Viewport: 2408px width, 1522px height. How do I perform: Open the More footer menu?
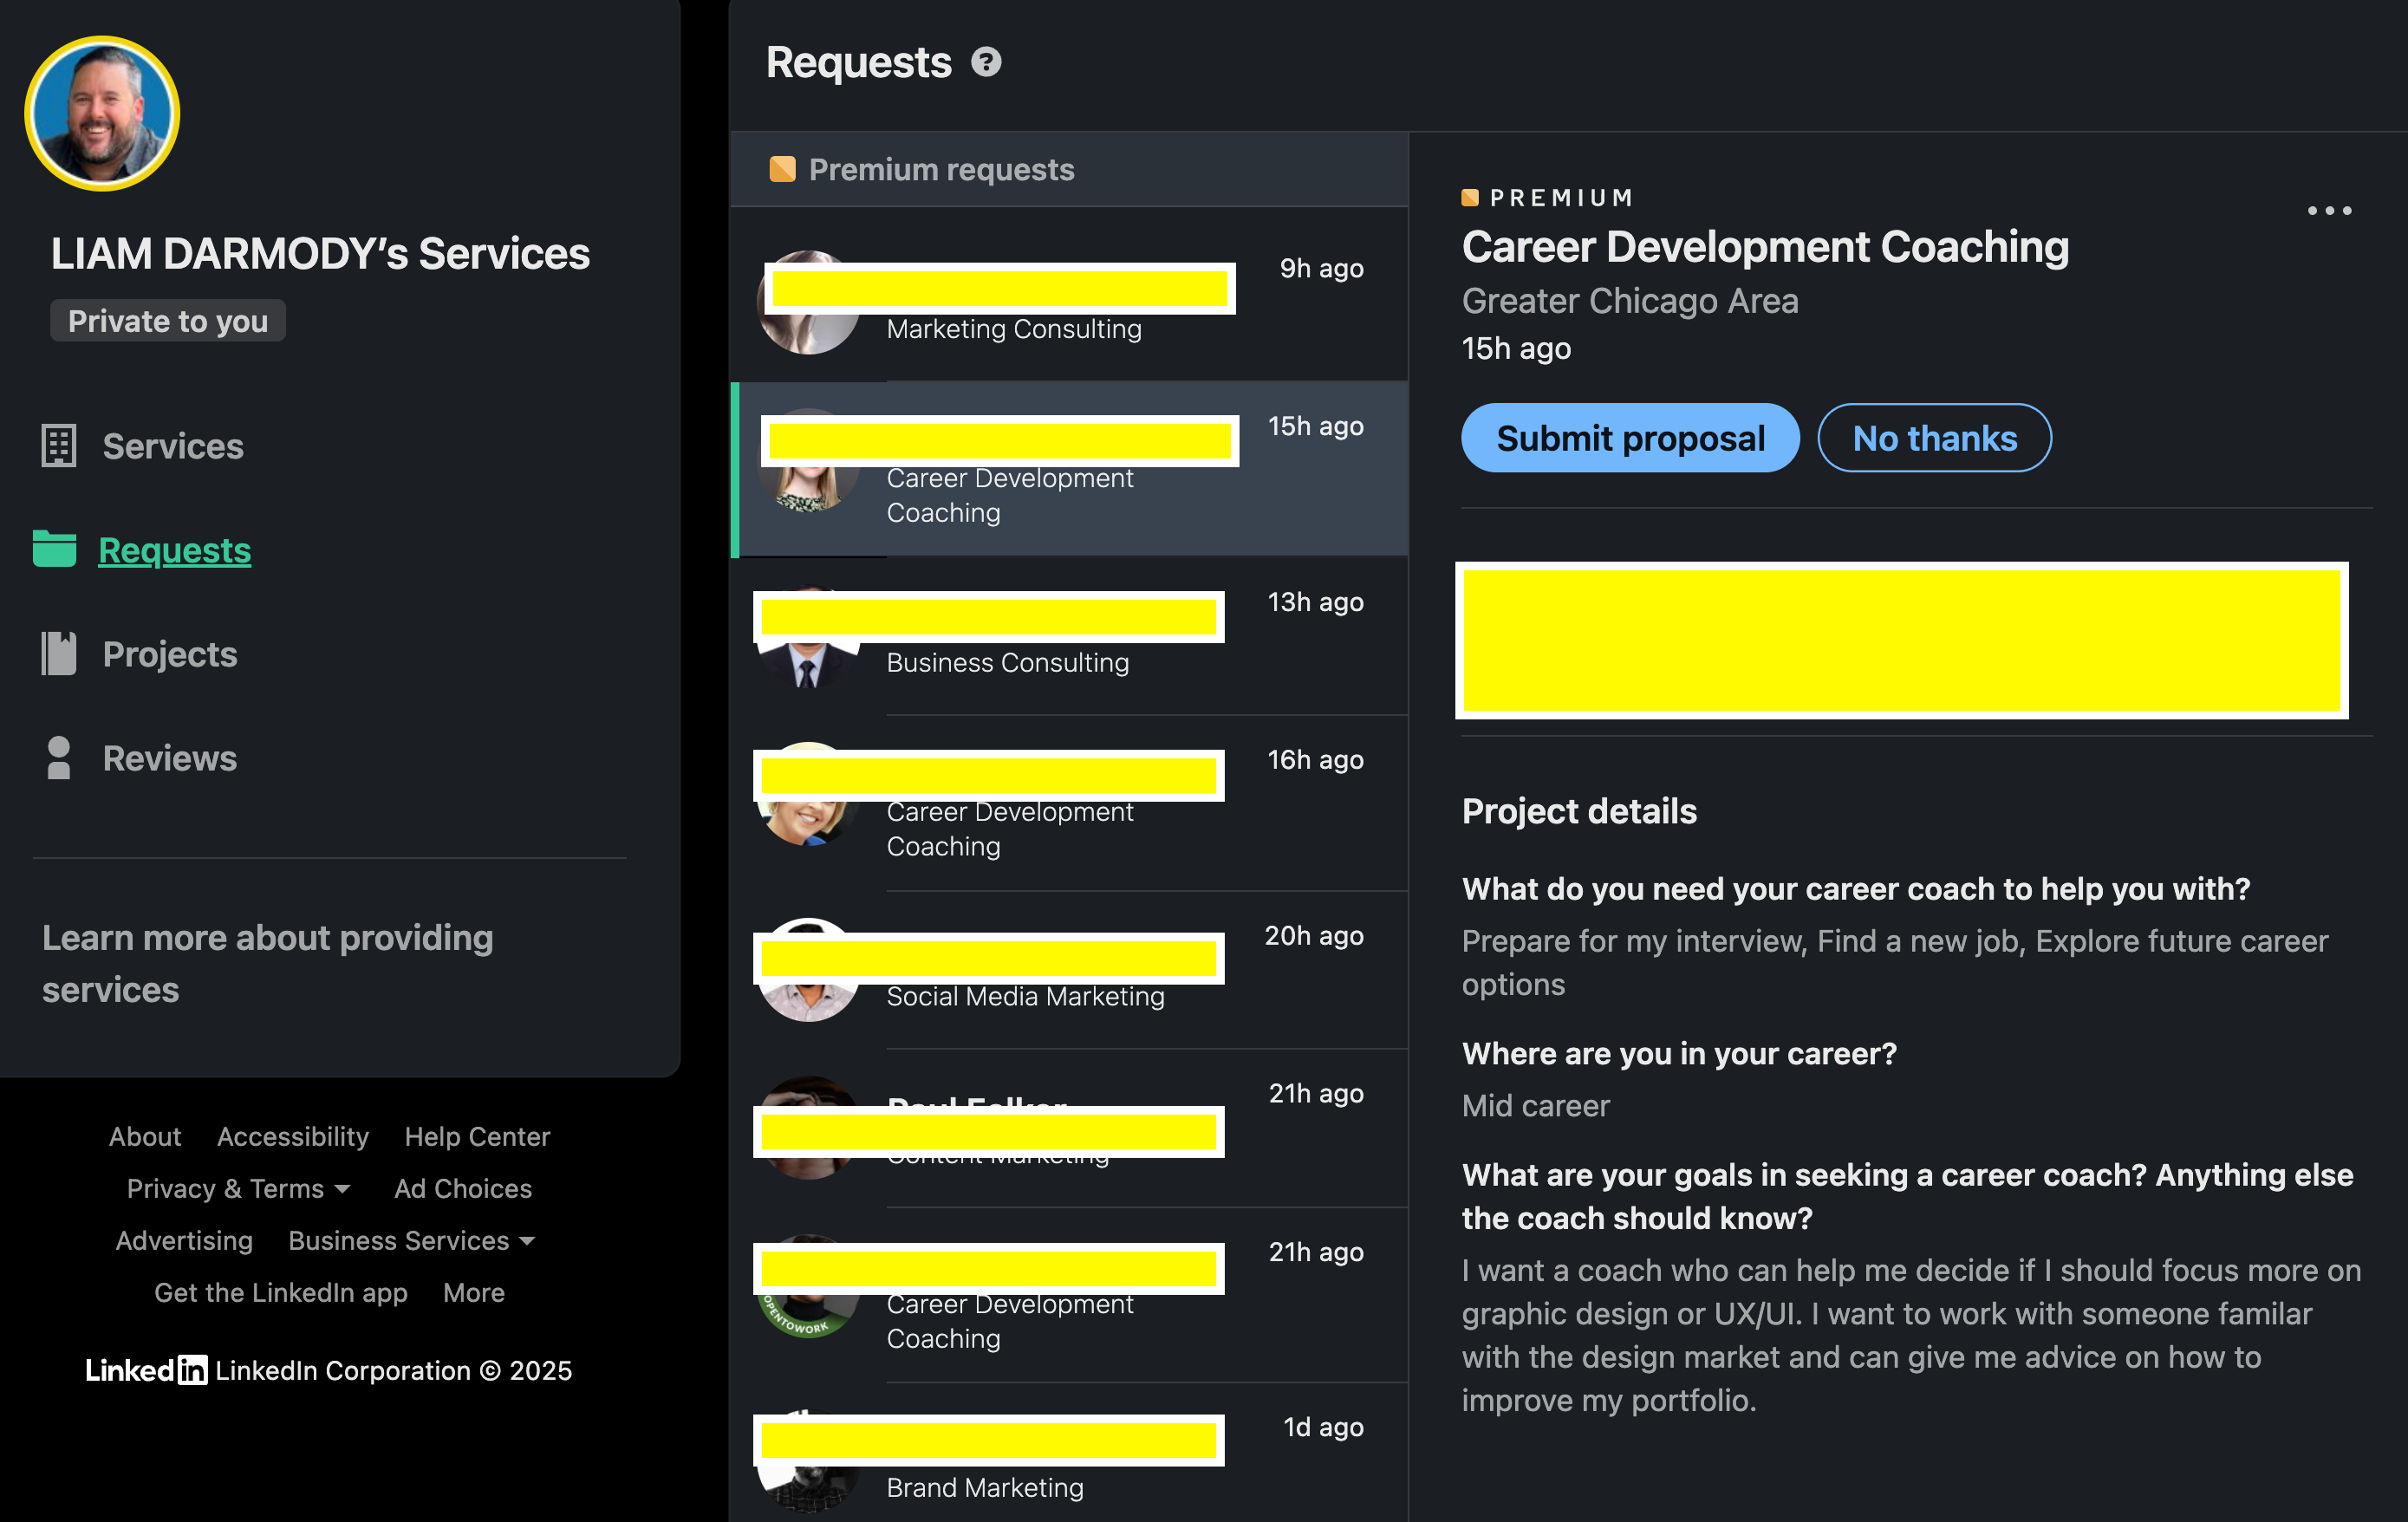click(x=473, y=1292)
